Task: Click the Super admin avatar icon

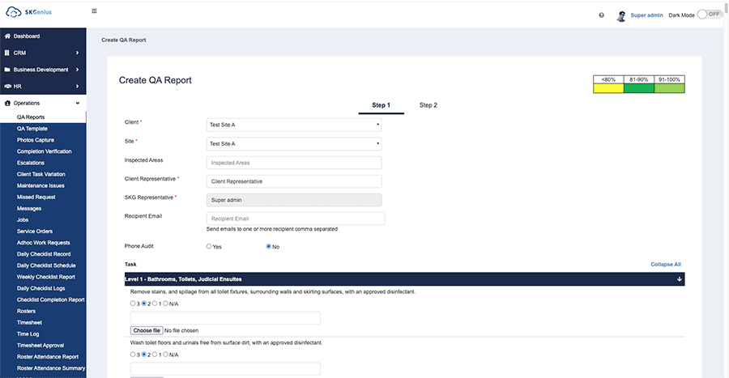Action: tap(621, 15)
